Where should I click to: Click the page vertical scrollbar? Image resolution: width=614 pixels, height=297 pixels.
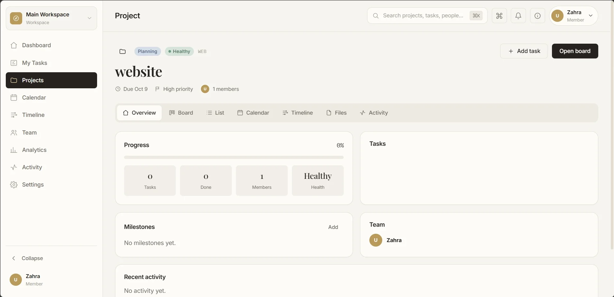coord(612,125)
